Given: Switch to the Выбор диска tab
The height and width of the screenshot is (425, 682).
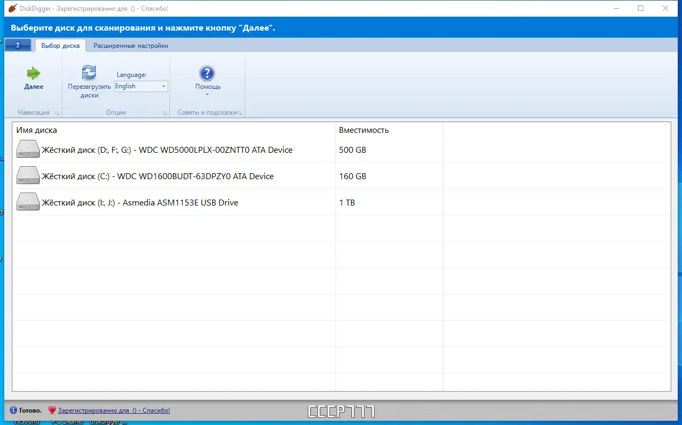Looking at the screenshot, I should pos(60,46).
